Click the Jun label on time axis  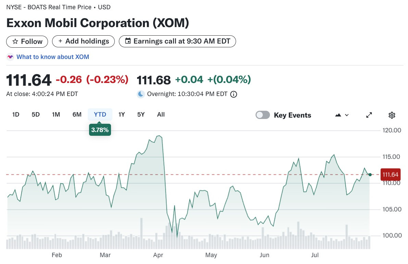click(x=264, y=255)
